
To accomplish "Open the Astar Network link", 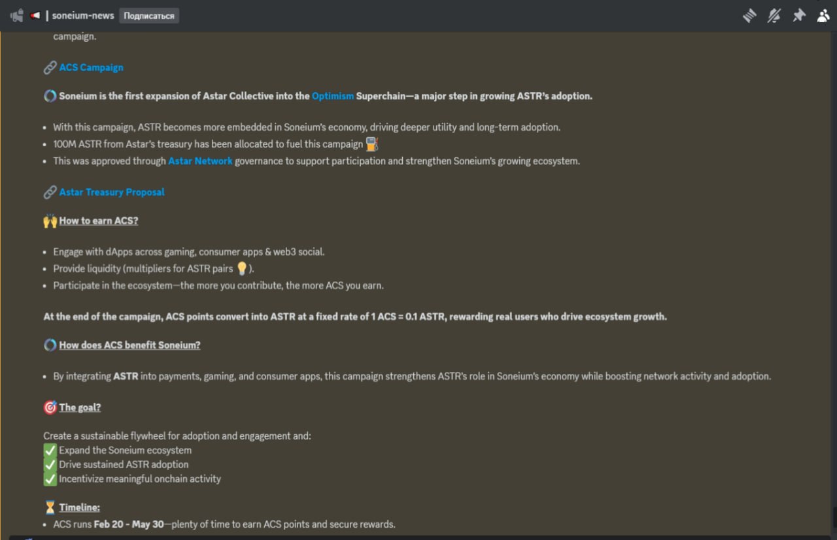I will 200,161.
